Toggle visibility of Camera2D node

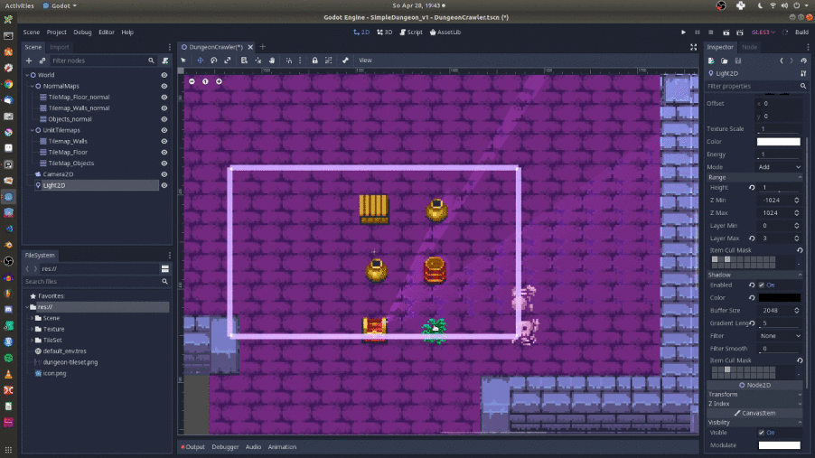coord(164,174)
